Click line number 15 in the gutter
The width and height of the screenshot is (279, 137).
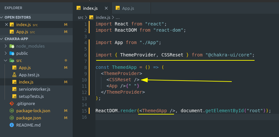pyautogui.click(x=84, y=111)
